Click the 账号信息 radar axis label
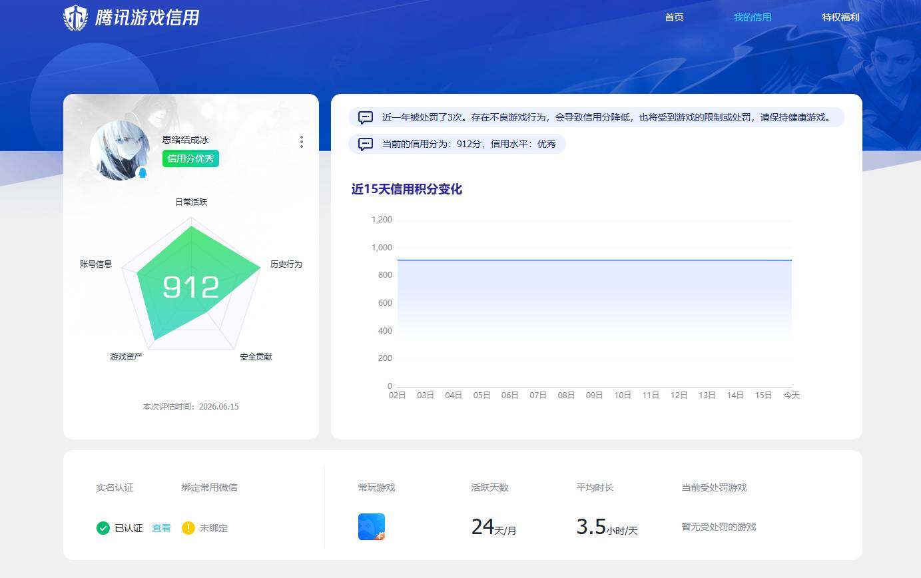The image size is (921, 578). tap(96, 264)
